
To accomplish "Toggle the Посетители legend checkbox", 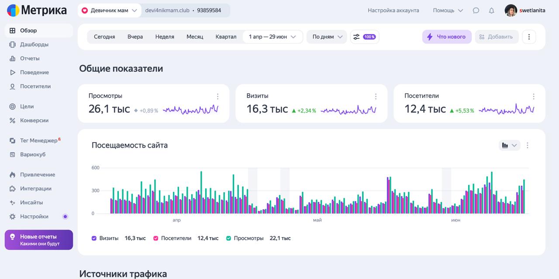I will [x=155, y=238].
